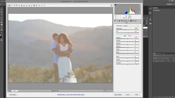Open the workflow options link
The height and width of the screenshot is (98, 175).
tap(71, 95)
